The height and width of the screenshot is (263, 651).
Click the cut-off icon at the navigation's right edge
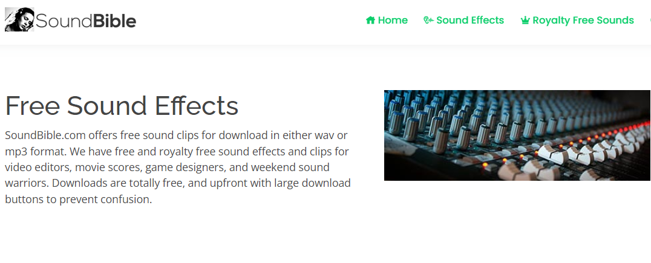coord(649,21)
